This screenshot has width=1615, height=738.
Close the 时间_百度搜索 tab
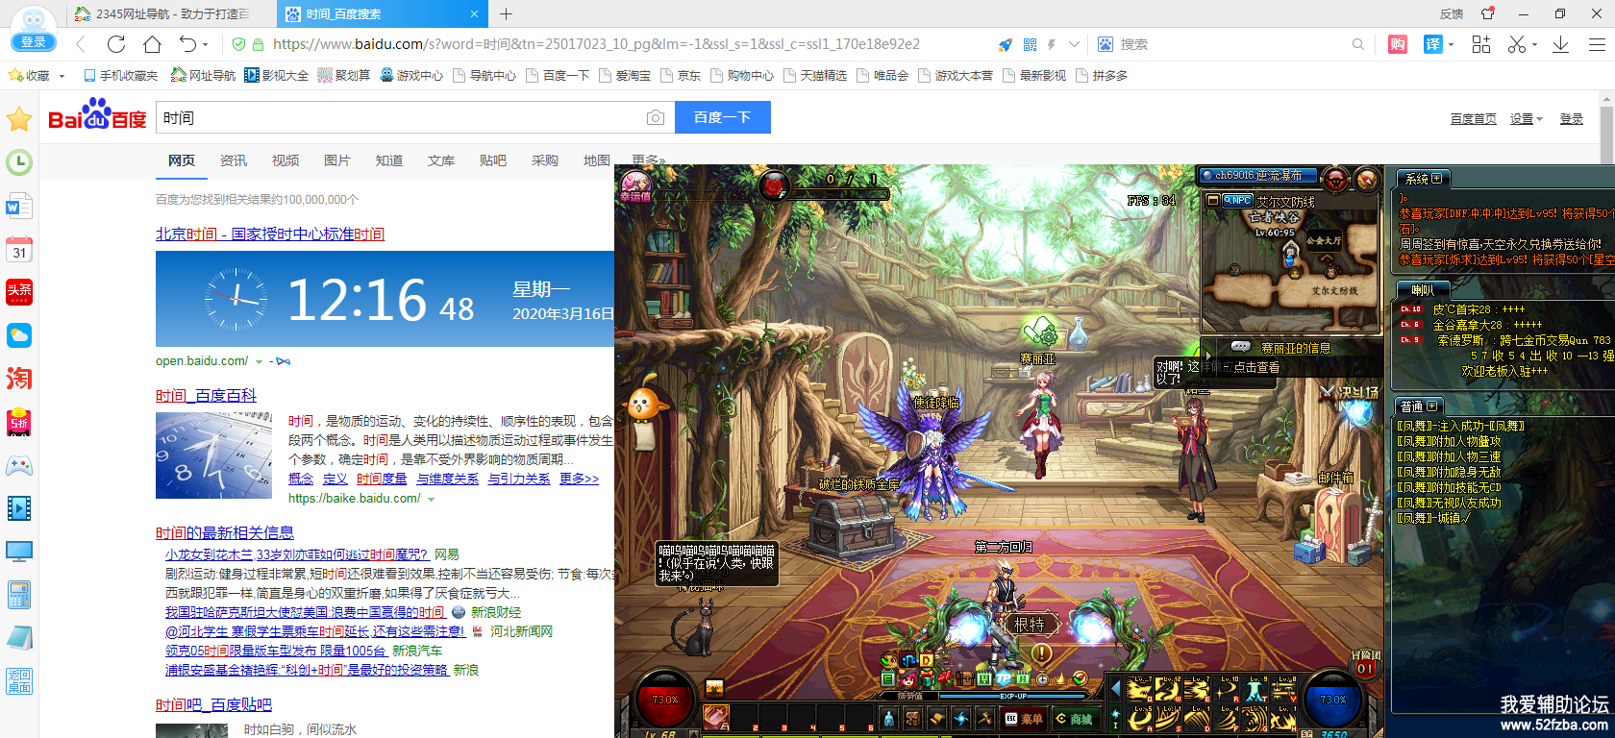[x=474, y=13]
